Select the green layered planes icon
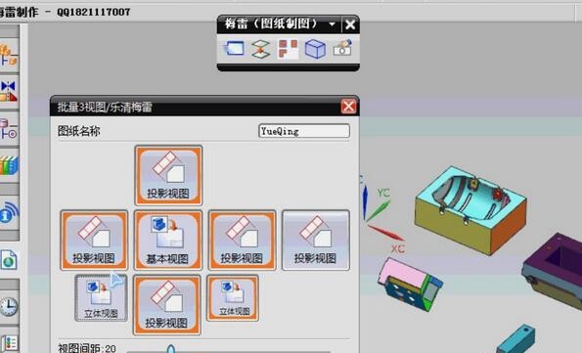Viewport: 582px width, 353px height. coord(260,49)
